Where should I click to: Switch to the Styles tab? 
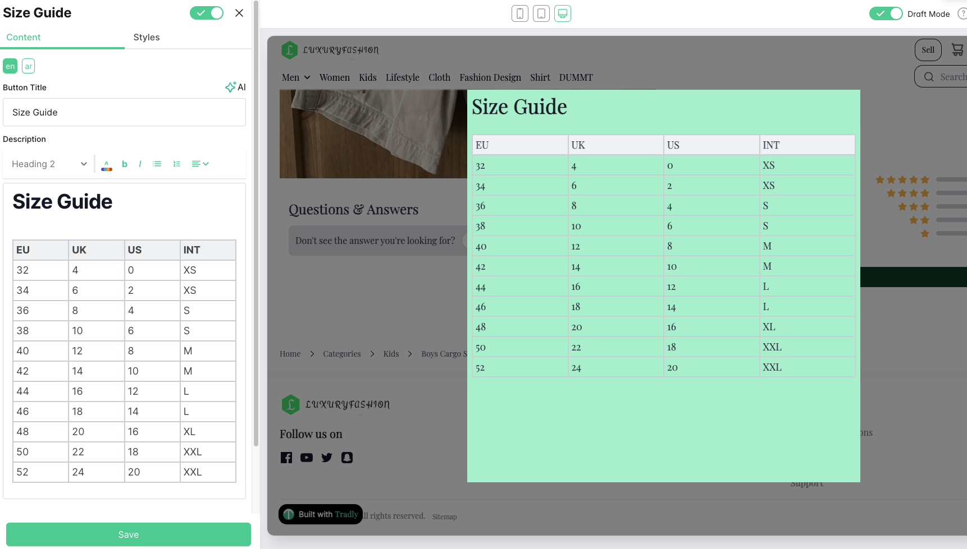point(147,37)
